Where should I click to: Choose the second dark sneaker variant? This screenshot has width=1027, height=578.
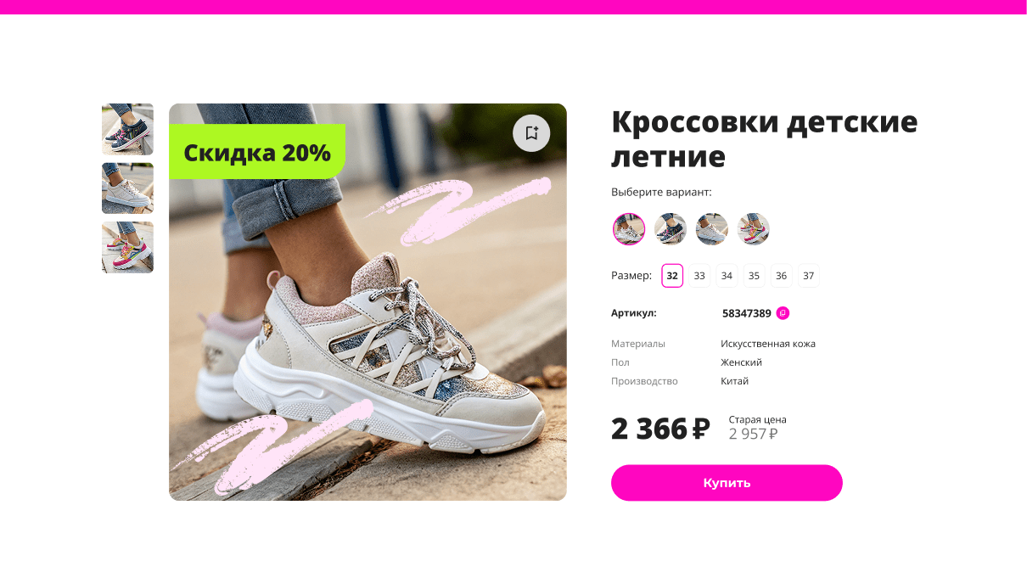[x=671, y=229]
